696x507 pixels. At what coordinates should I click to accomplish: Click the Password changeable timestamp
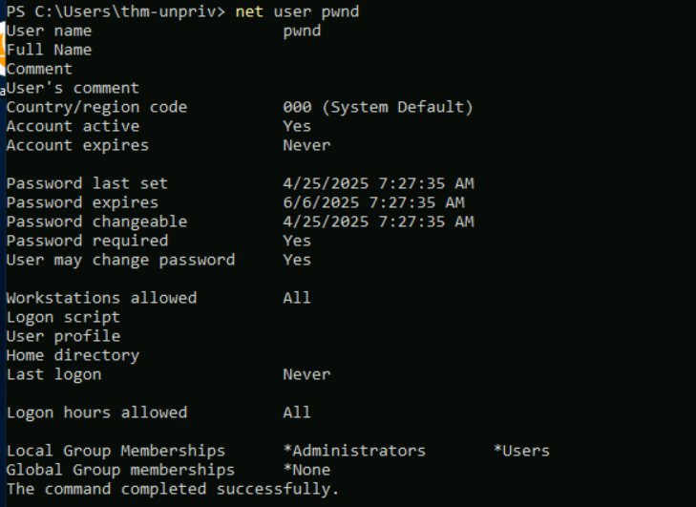coord(379,222)
